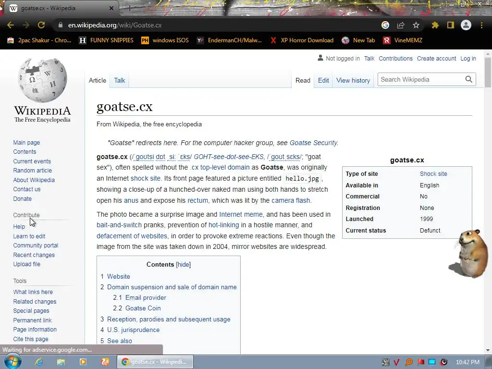This screenshot has height=369, width=492.
Task: Bookmark this page with the star icon
Action: [416, 25]
